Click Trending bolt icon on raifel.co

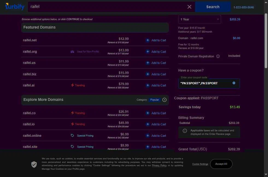pyautogui.click(x=72, y=113)
